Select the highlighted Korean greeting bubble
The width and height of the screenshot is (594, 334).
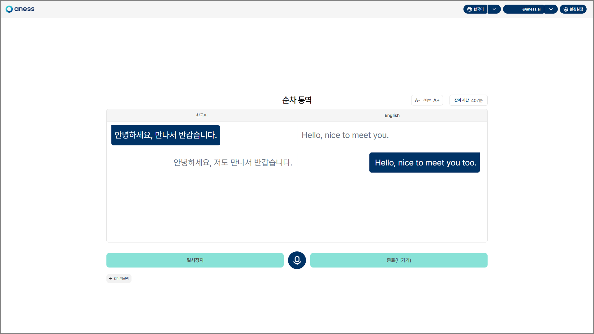(166, 135)
